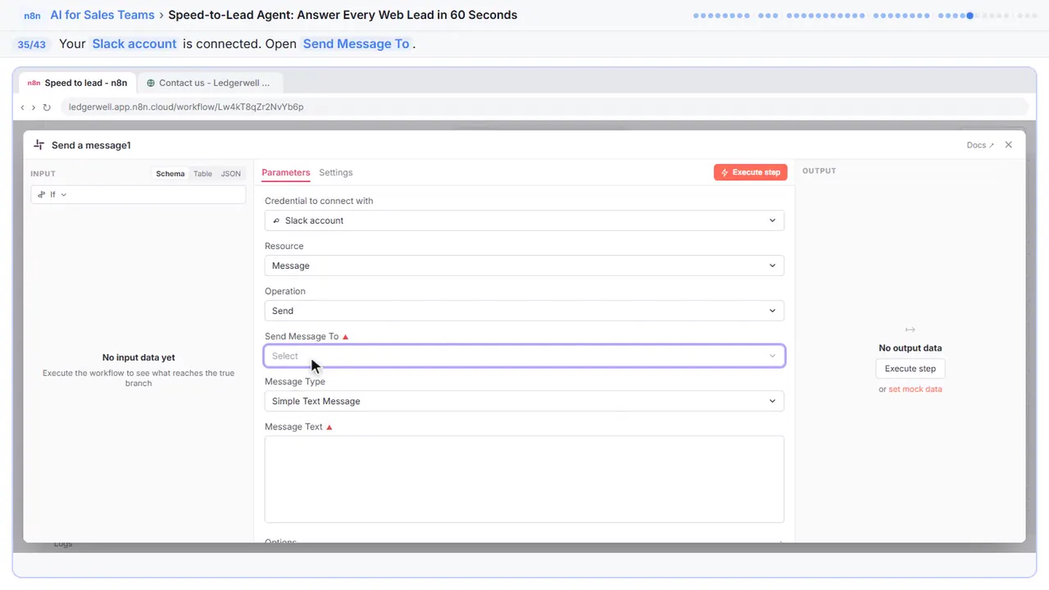Image resolution: width=1049 pixels, height=590 pixels.
Task: Click the Send a message1 node icon
Action: (39, 145)
